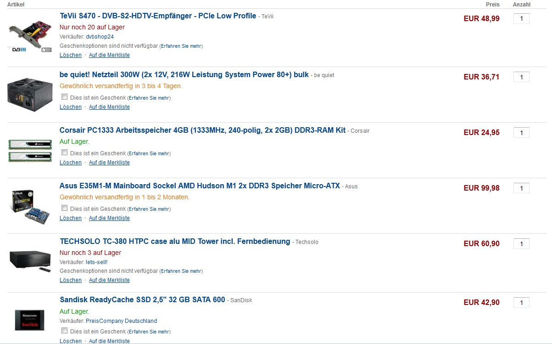Image resolution: width=552 pixels, height=344 pixels.
Task: Move Techsolo TC-380 case to Merkliste
Action: [x=109, y=280]
